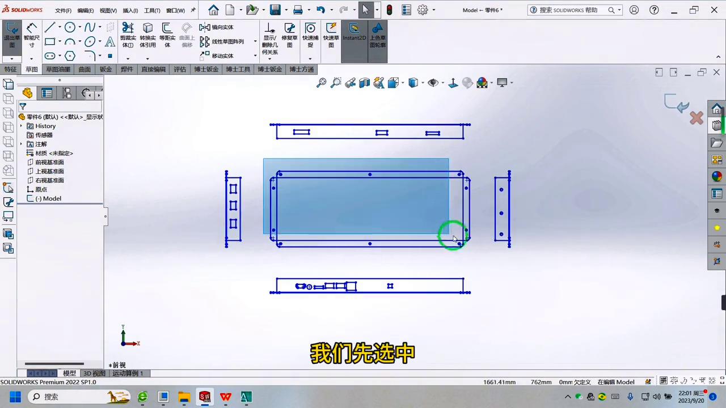Toggle the Hide/Show Items eye icon
The width and height of the screenshot is (726, 408).
(433, 83)
